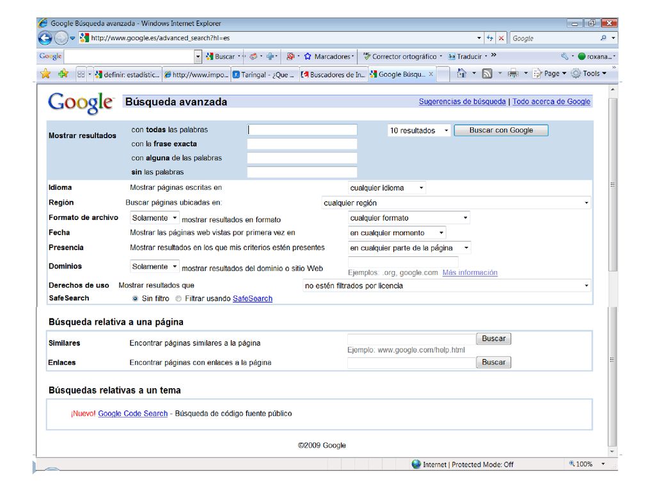This screenshot has height=491, width=655.
Task: Click the roxana account button in Google toolbar
Action: [597, 56]
